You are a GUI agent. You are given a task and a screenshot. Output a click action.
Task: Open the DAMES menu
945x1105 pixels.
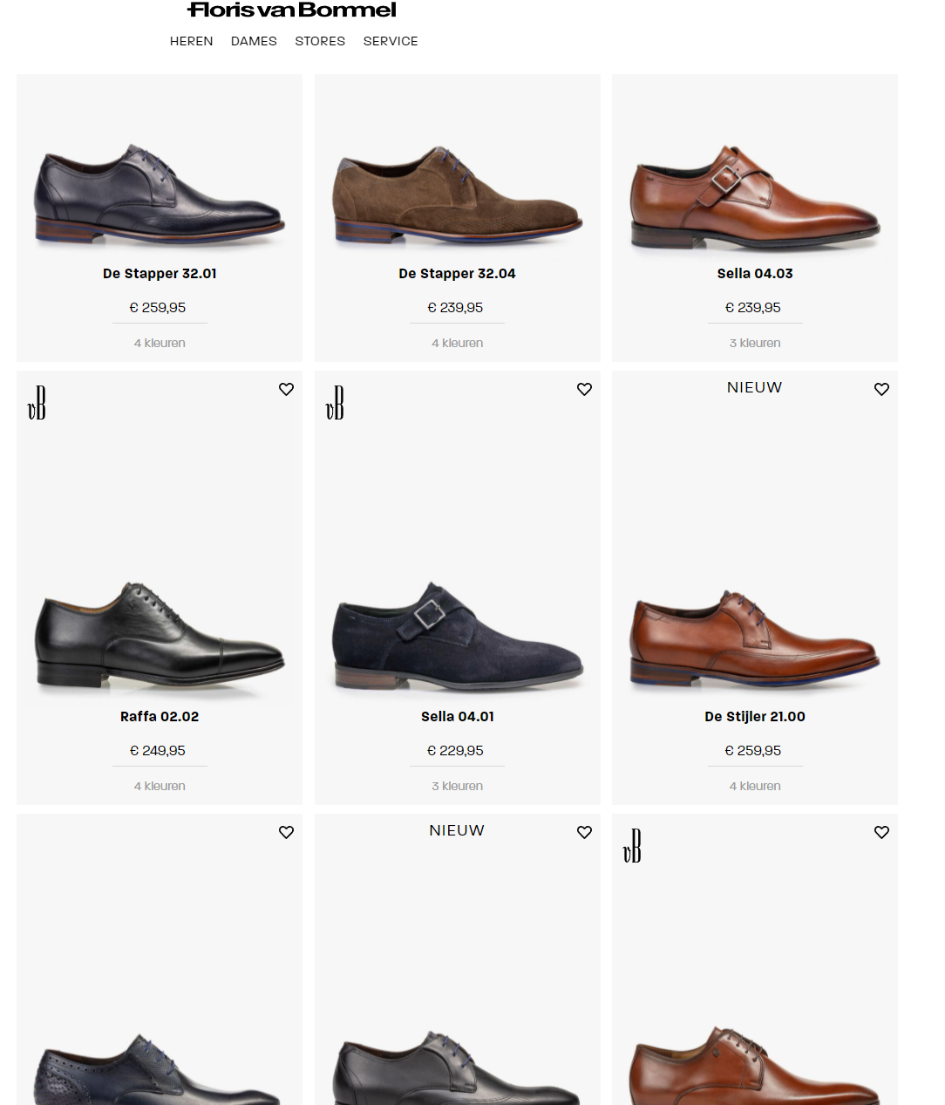(x=254, y=41)
